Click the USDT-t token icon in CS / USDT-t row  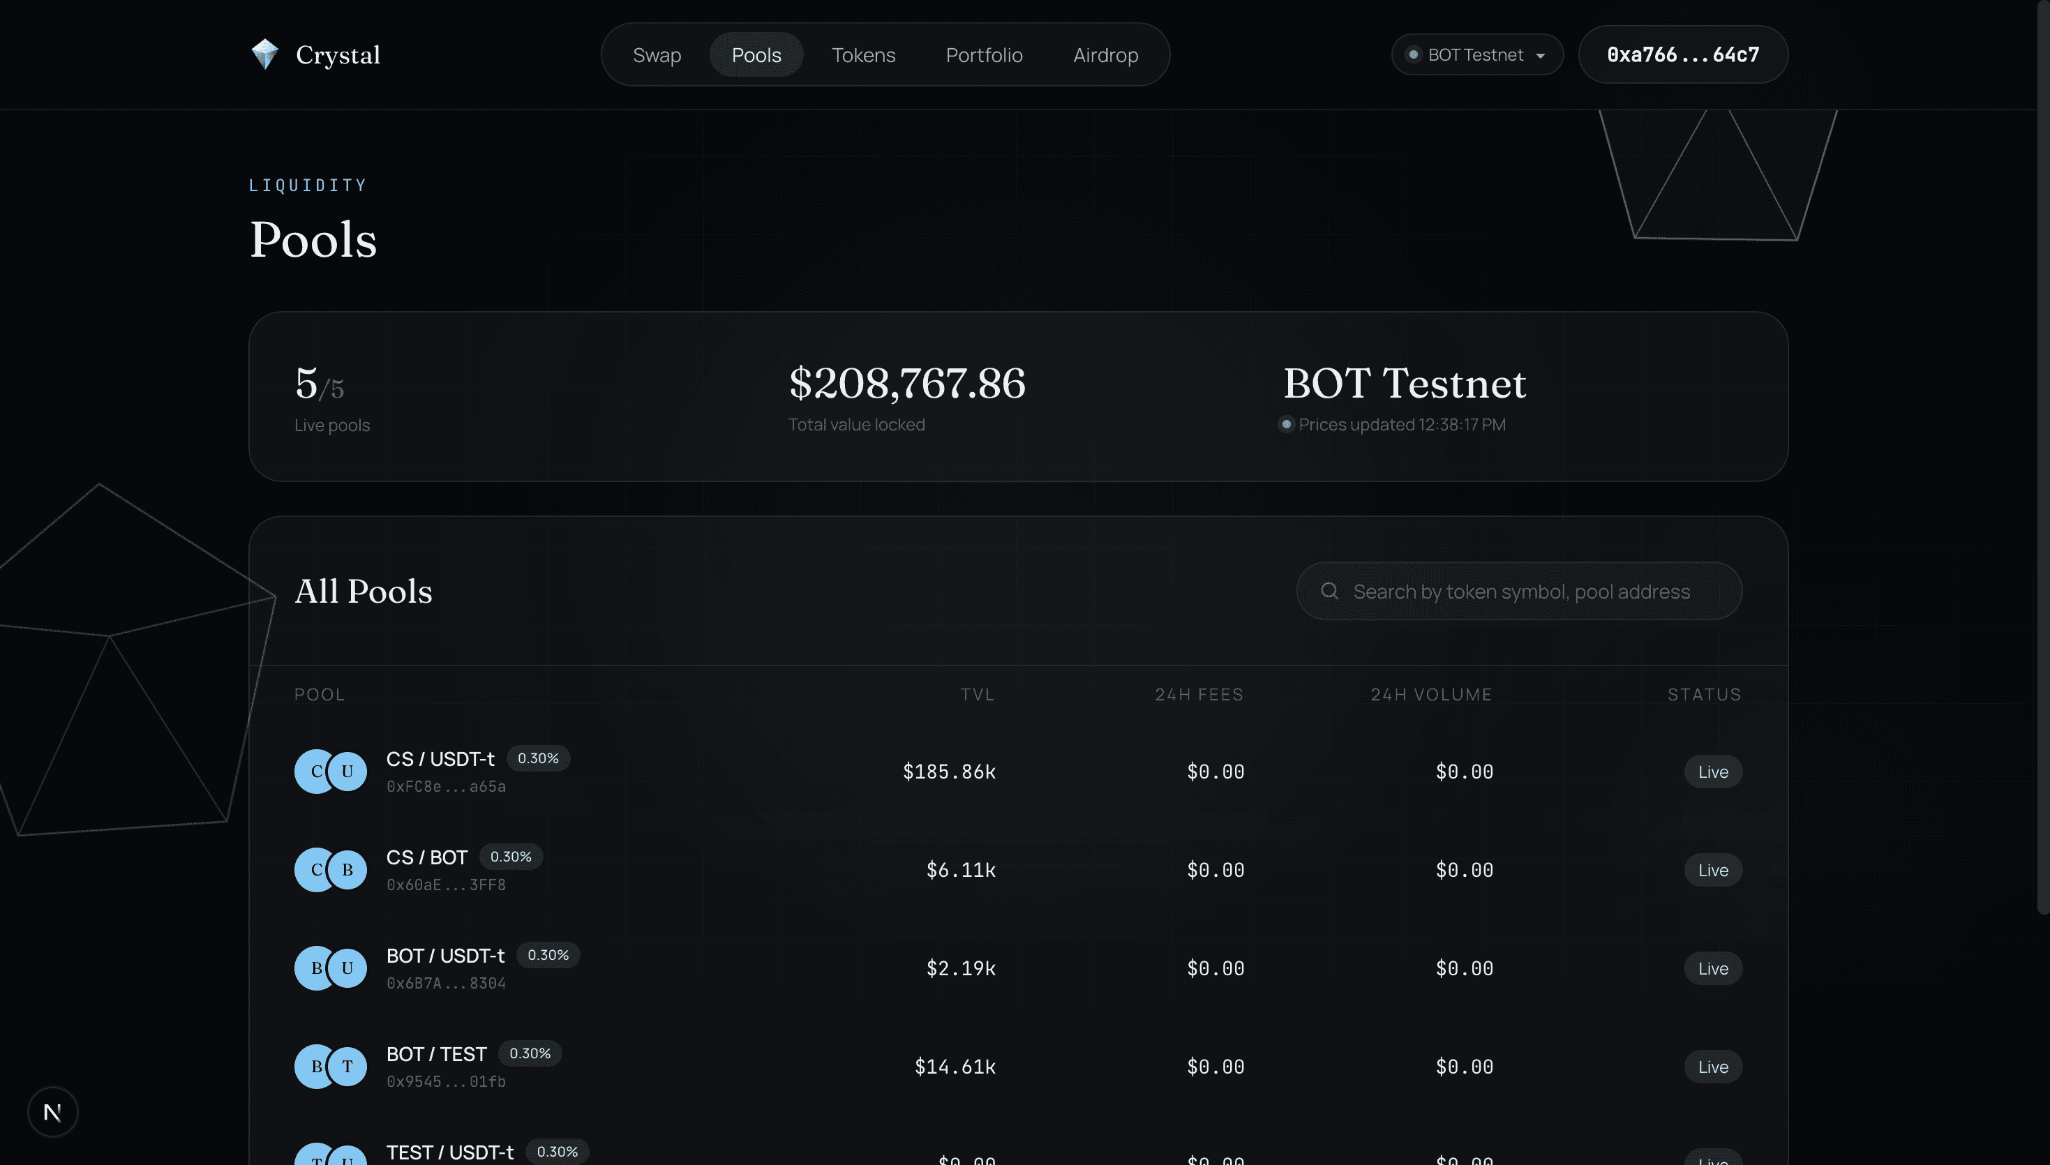[x=347, y=772]
